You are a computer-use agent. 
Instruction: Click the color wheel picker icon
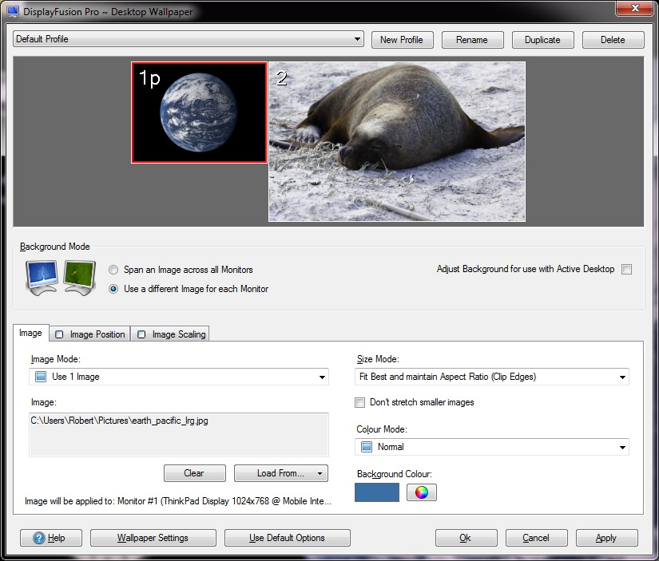421,492
